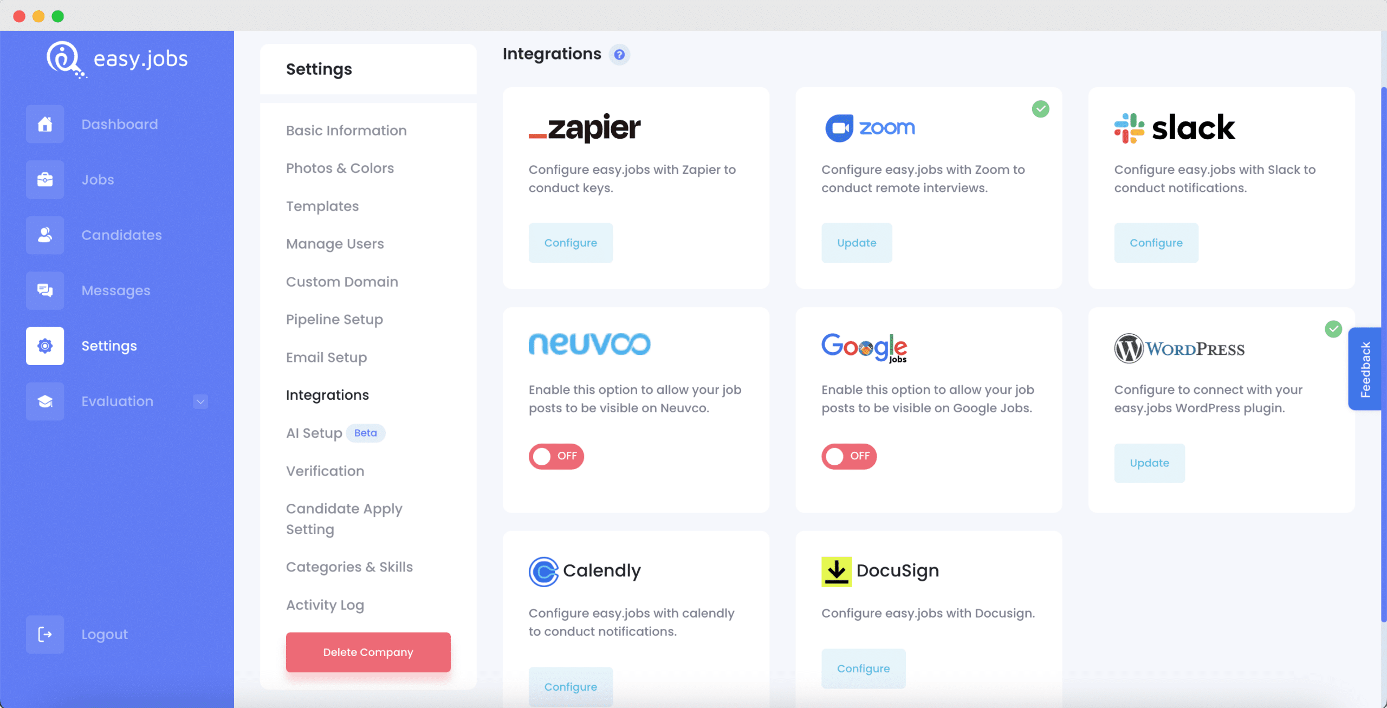Click the AI Setup Beta label
1387x708 pixels.
pos(334,433)
